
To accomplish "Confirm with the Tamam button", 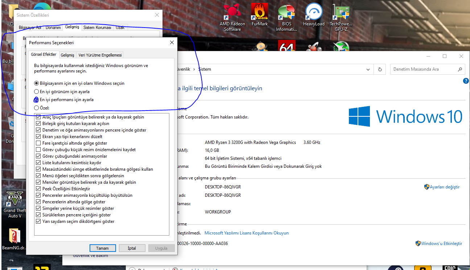I will [x=103, y=248].
